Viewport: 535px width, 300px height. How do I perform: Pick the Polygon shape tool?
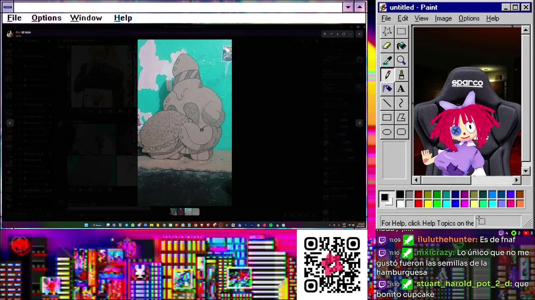[401, 117]
